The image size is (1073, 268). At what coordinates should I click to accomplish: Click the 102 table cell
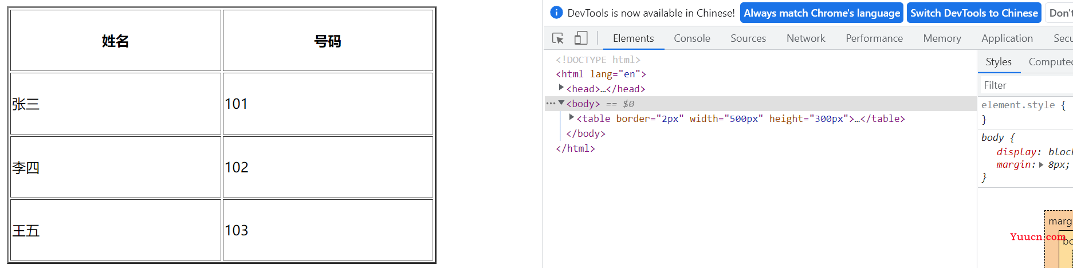tap(328, 167)
